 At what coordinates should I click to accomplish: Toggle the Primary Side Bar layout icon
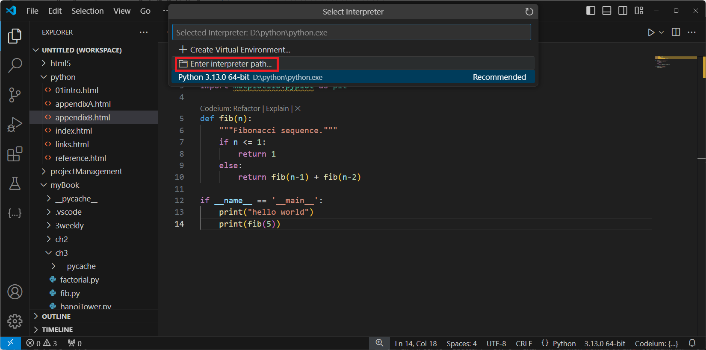coord(591,11)
